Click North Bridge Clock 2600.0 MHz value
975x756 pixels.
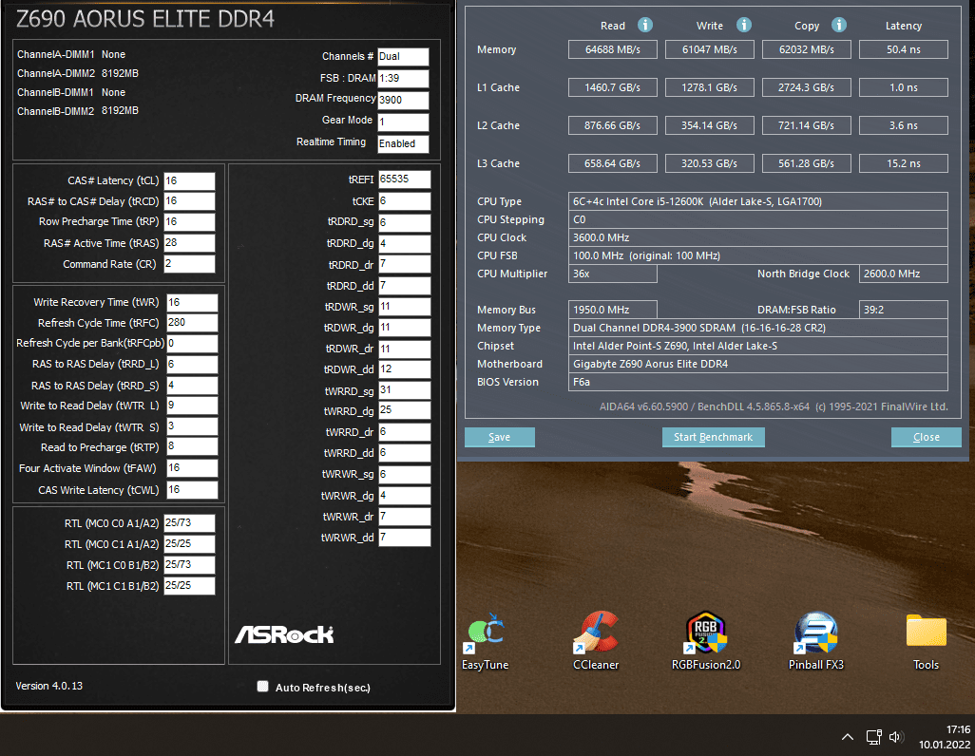[x=904, y=274]
